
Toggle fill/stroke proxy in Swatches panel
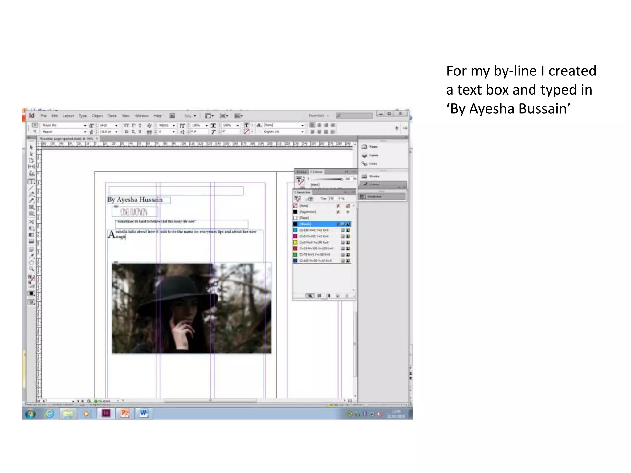[297, 199]
